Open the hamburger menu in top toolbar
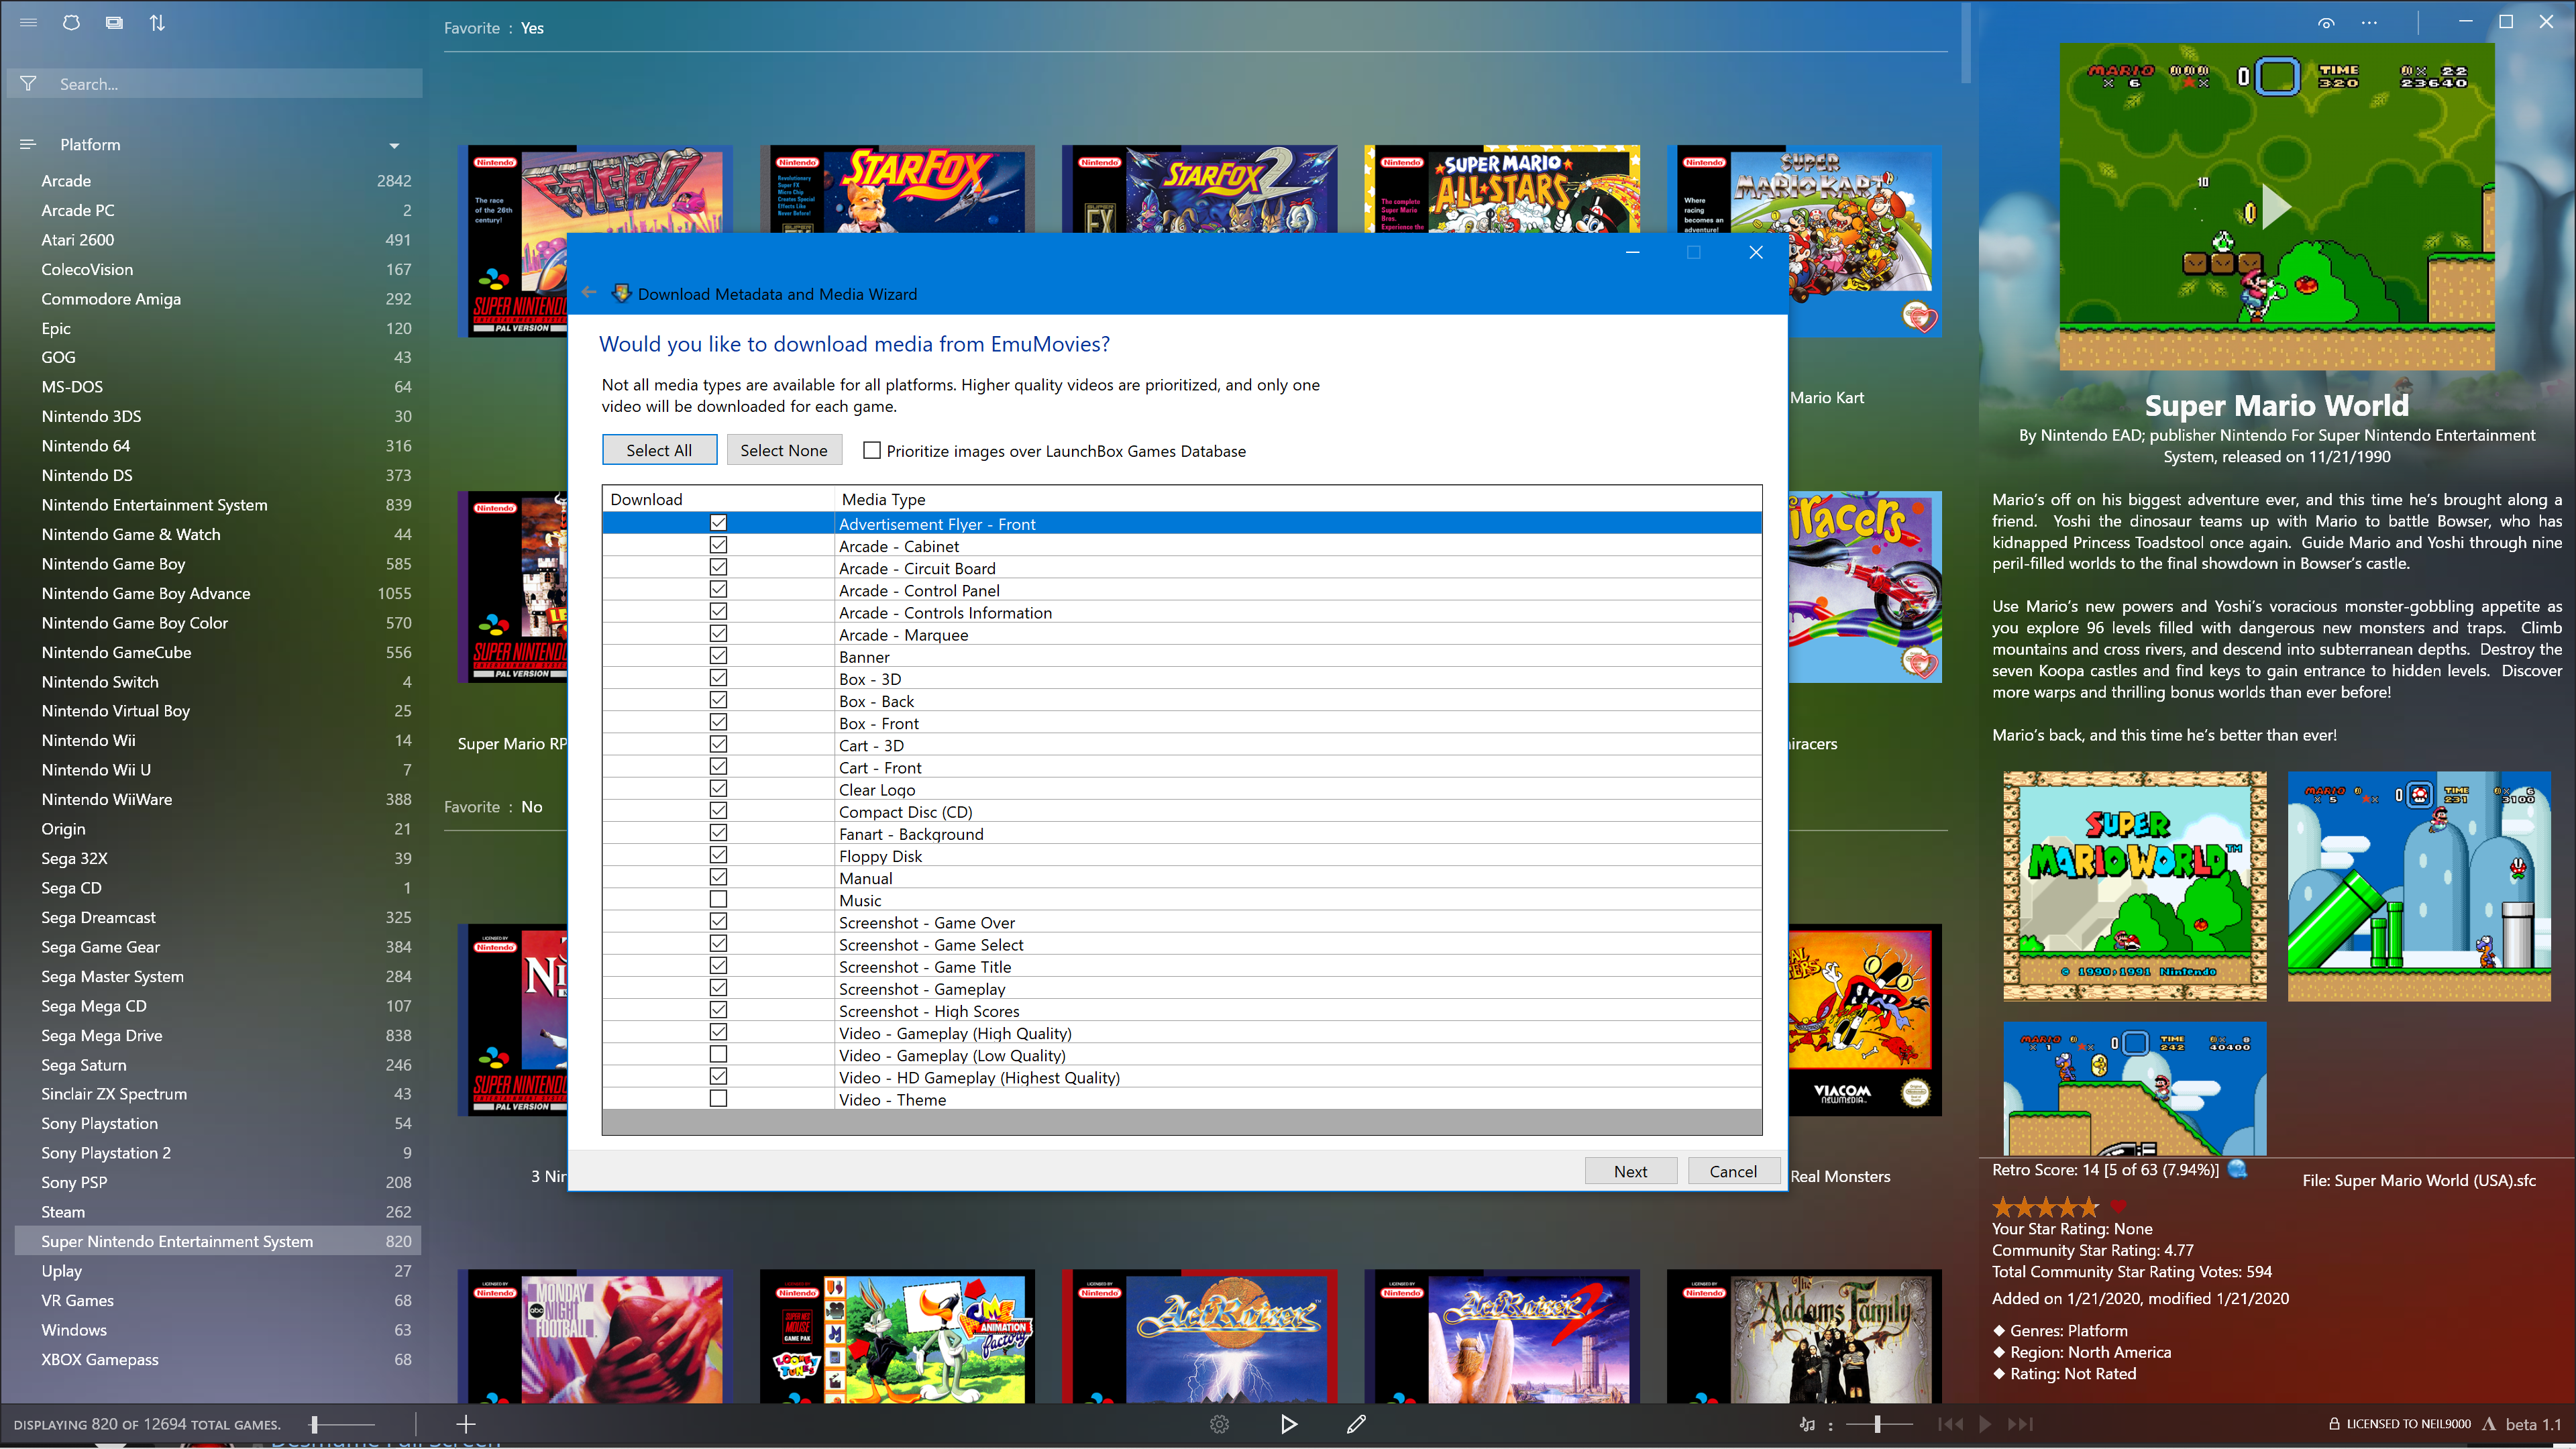The width and height of the screenshot is (2576, 1449). [28, 23]
